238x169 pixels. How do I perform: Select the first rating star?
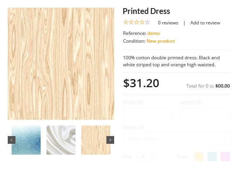coord(125,22)
